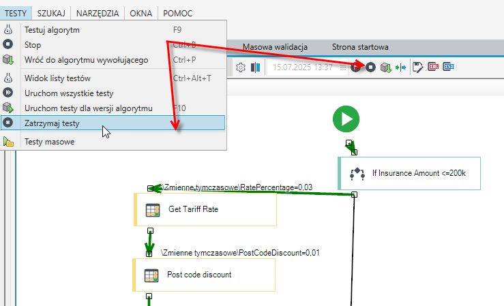504x306 pixels.
Task: Click the flask icon beside Testuj algorytm
Action: pyautogui.click(x=8, y=30)
